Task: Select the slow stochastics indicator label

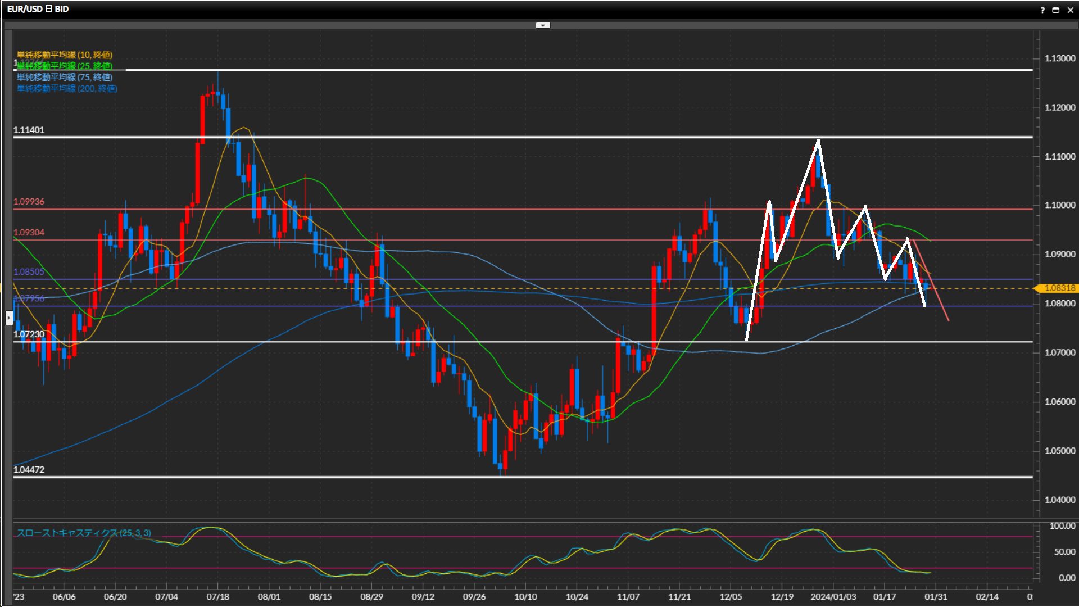Action: coord(84,533)
